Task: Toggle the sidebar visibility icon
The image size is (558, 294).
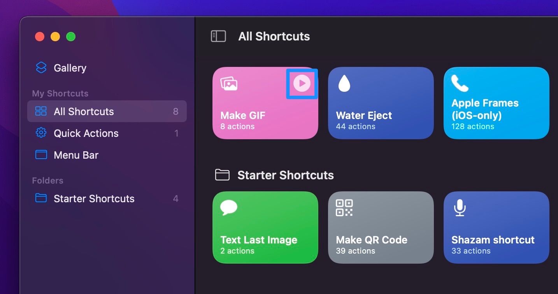Action: point(218,37)
